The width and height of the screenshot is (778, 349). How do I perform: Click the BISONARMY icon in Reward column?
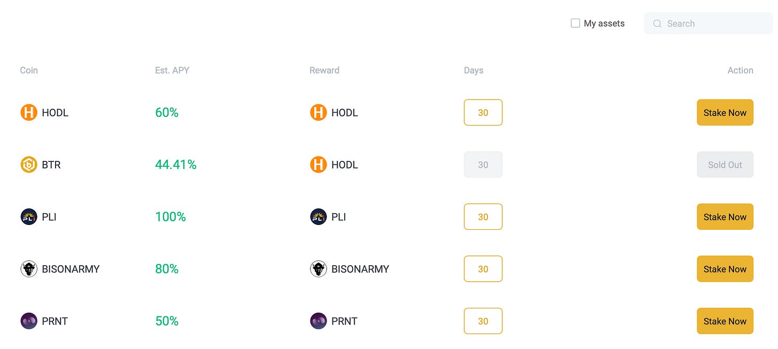tap(318, 269)
